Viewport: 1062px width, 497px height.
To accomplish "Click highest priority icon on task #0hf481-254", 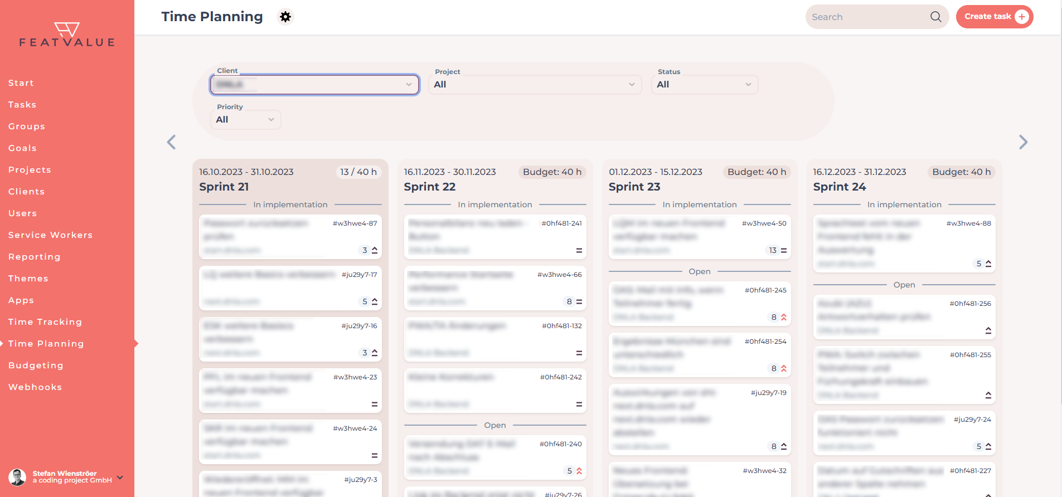I will pyautogui.click(x=784, y=368).
